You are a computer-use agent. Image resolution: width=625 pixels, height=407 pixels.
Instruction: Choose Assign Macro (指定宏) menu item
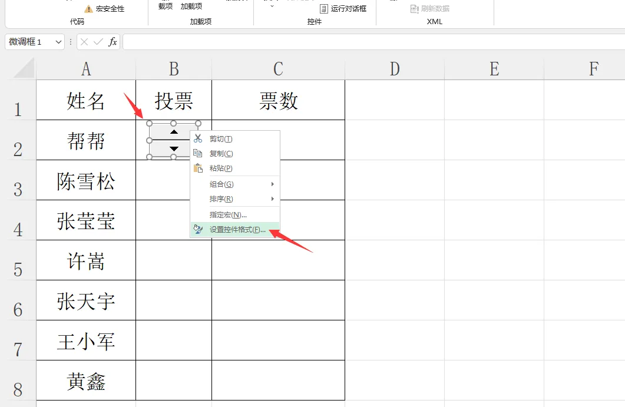[x=235, y=215]
